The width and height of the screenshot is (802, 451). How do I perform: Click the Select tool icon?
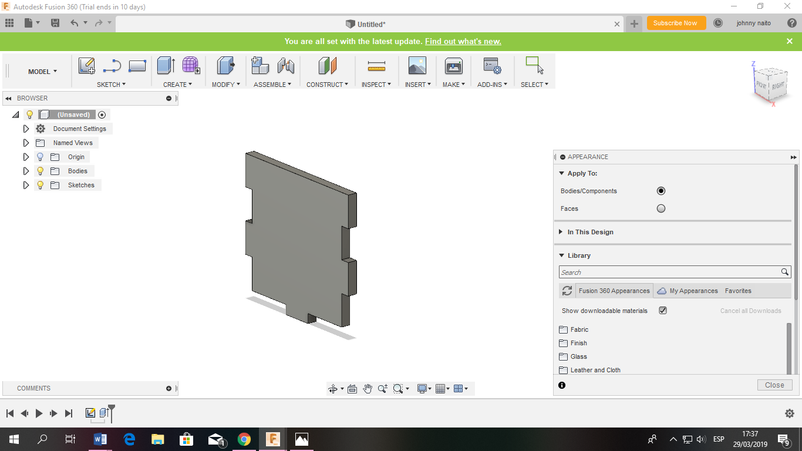[x=534, y=65]
